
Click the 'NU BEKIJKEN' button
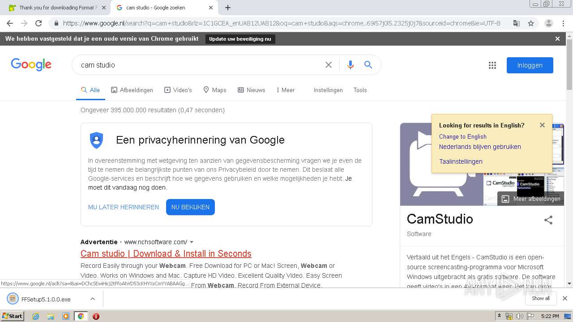pos(190,207)
